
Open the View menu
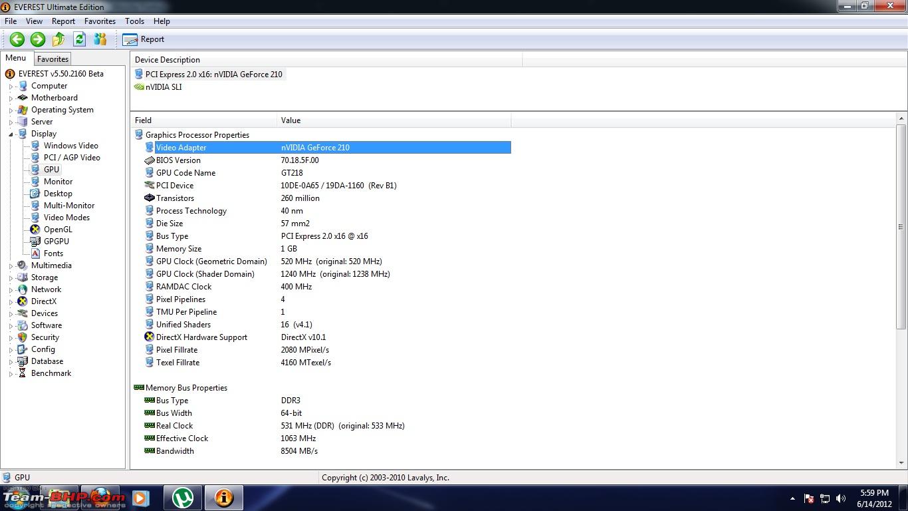pos(34,21)
